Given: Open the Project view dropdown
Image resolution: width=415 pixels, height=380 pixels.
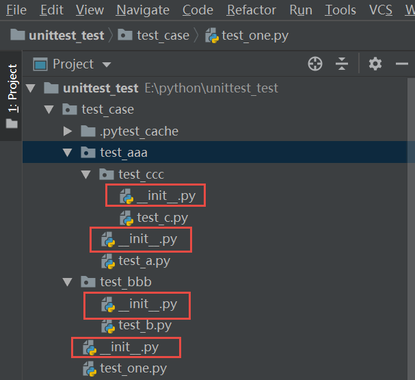Looking at the screenshot, I should 106,64.
